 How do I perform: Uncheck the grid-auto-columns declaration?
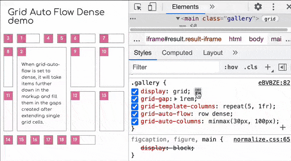pyautogui.click(x=135, y=121)
